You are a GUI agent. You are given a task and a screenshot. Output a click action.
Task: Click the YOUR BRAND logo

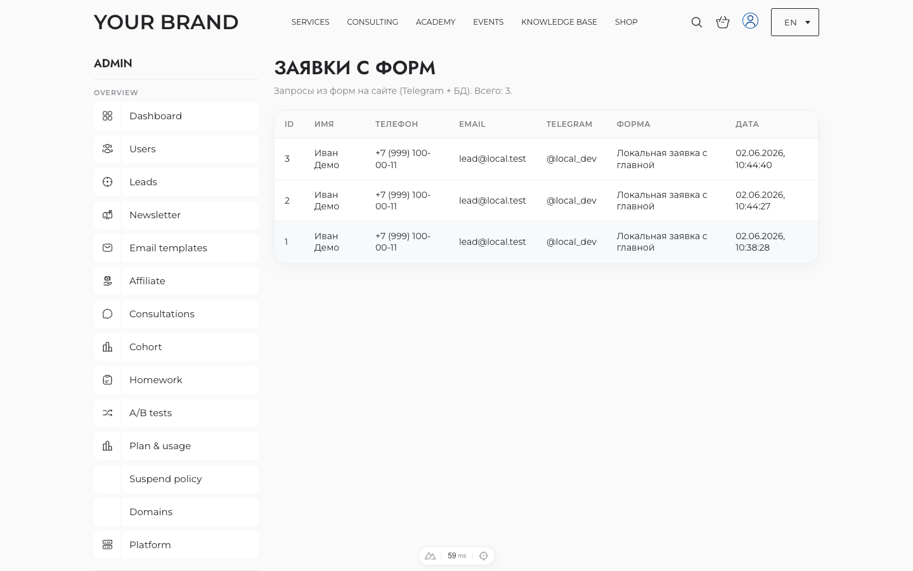pyautogui.click(x=166, y=22)
